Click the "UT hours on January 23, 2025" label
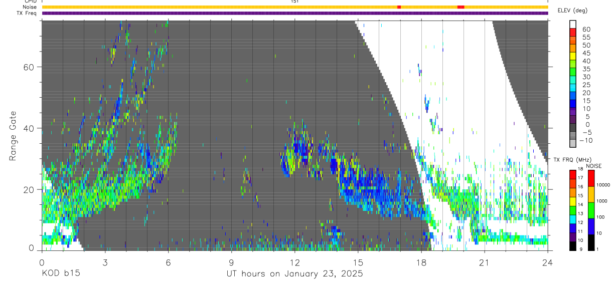This screenshot has height=284, width=616. (294, 274)
